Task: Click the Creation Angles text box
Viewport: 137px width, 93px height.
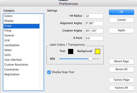Action: (x=94, y=31)
